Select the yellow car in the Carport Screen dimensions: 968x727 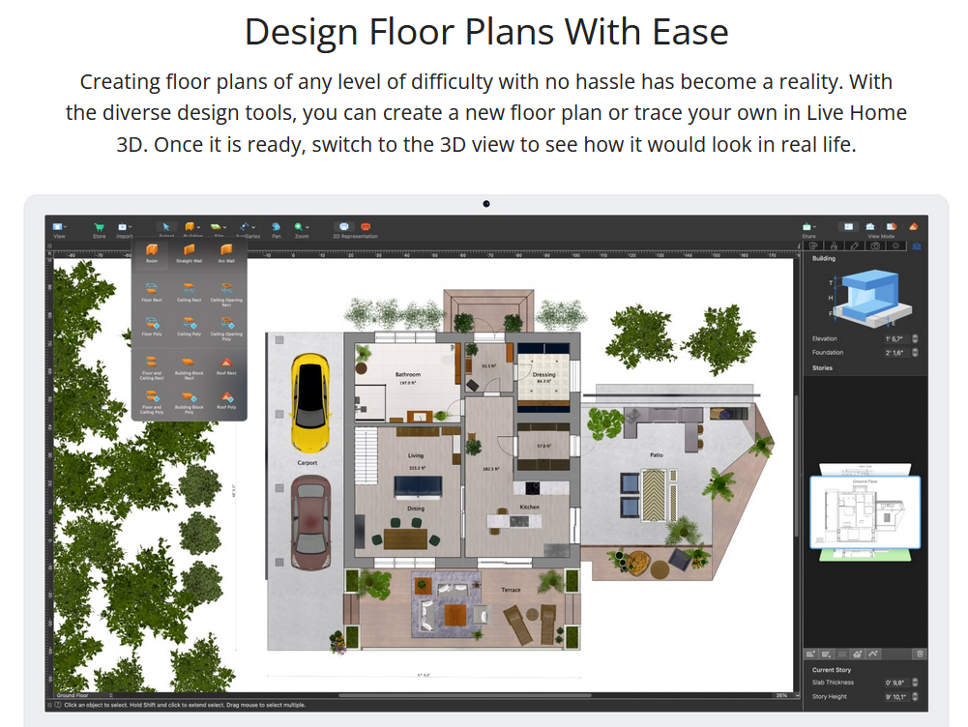pyautogui.click(x=309, y=403)
